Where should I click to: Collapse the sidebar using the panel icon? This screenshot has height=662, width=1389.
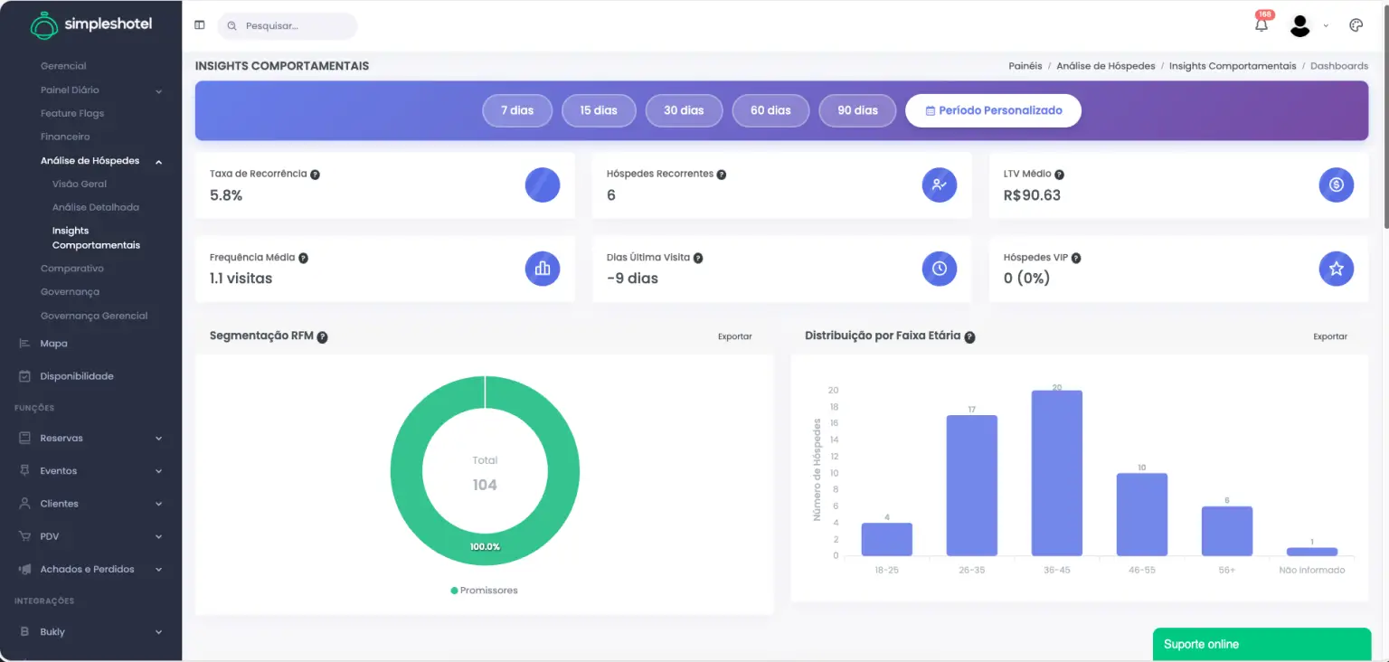(199, 24)
